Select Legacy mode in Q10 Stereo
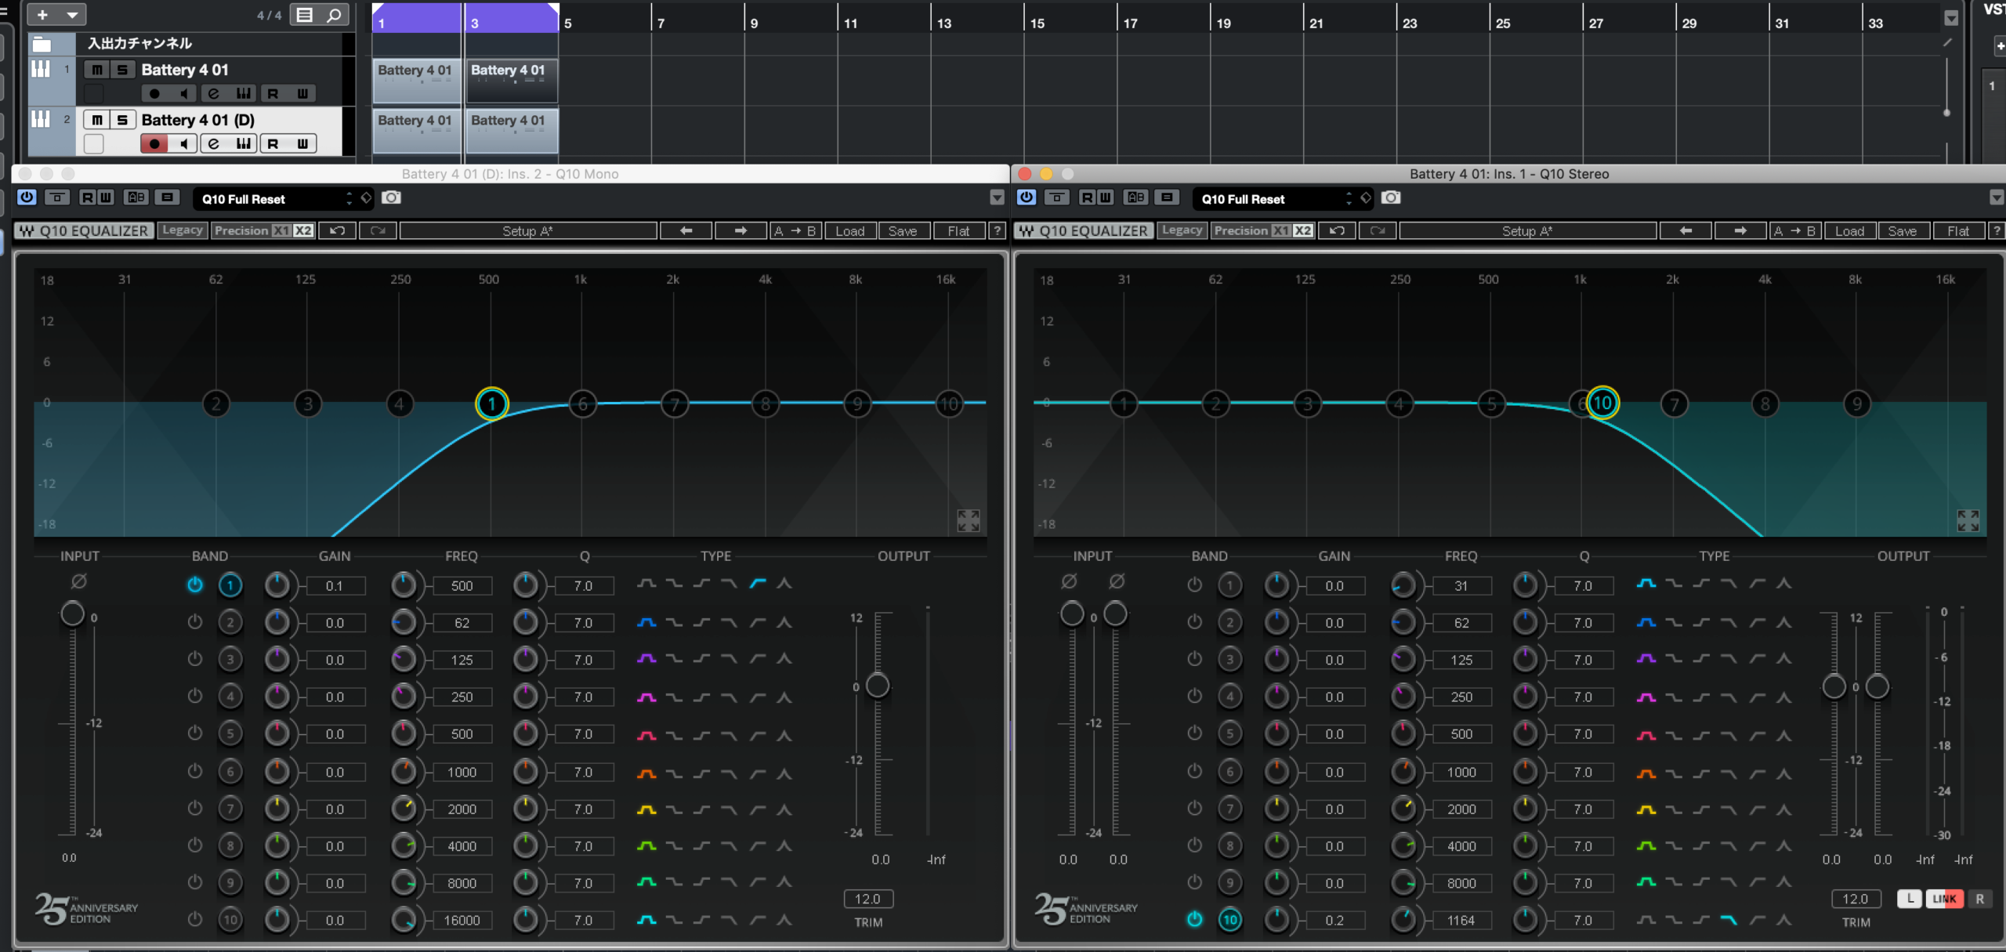 click(x=1182, y=230)
